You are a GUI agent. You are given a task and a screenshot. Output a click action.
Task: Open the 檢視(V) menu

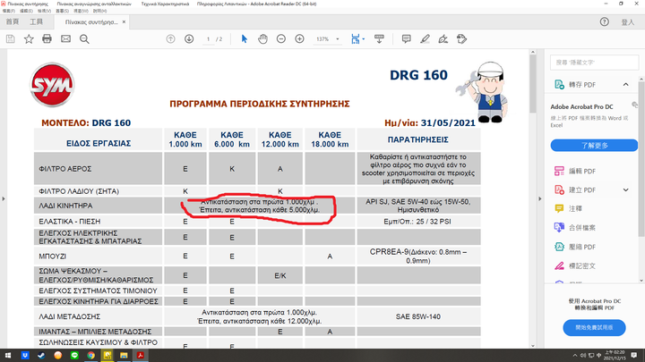[44, 11]
